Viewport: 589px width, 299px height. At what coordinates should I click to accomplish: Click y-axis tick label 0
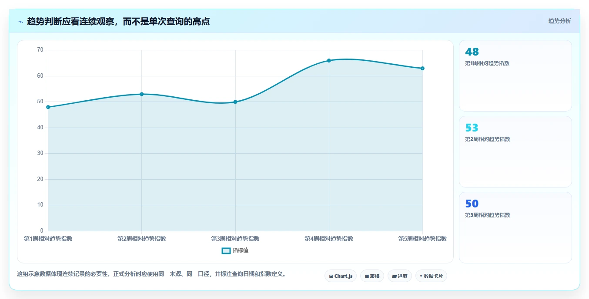[42, 231]
